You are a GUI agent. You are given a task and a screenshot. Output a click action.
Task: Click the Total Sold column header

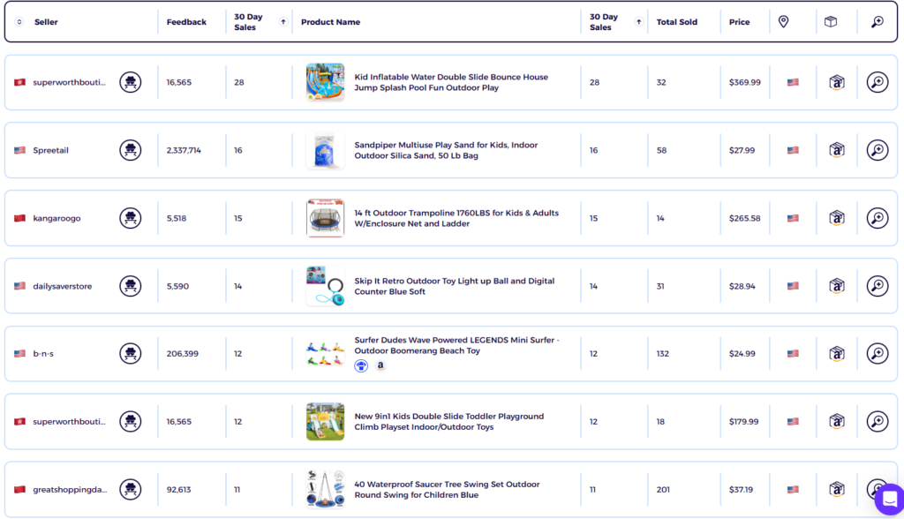(677, 22)
